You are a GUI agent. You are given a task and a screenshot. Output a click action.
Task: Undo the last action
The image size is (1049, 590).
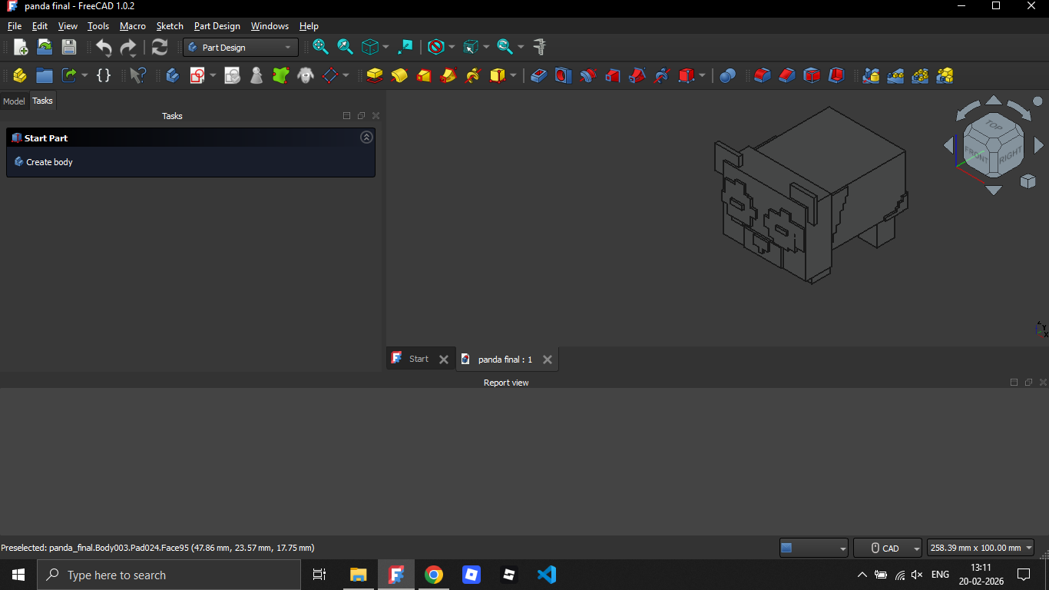[x=104, y=48]
